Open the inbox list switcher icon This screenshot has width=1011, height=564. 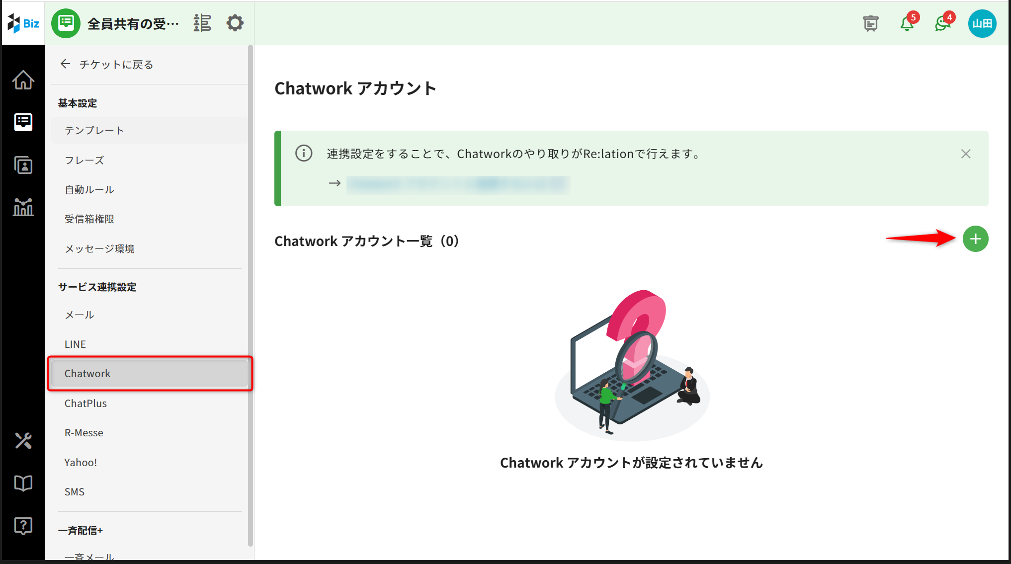click(202, 23)
